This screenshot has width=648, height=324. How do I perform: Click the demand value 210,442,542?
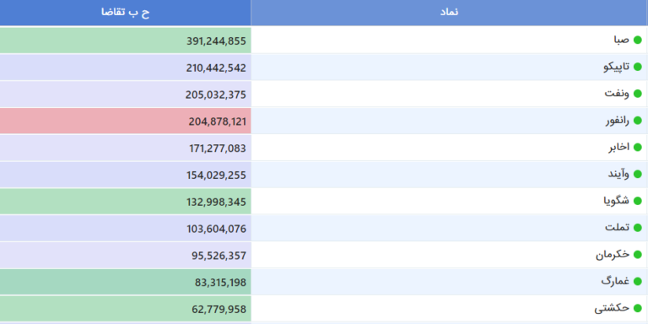(216, 67)
